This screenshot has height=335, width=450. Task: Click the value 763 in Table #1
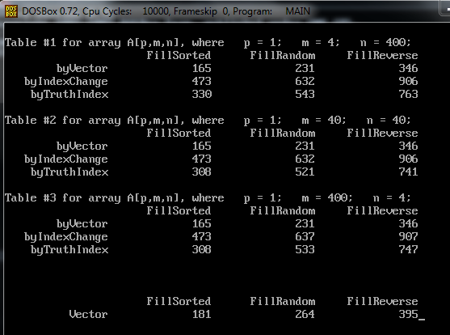[408, 94]
